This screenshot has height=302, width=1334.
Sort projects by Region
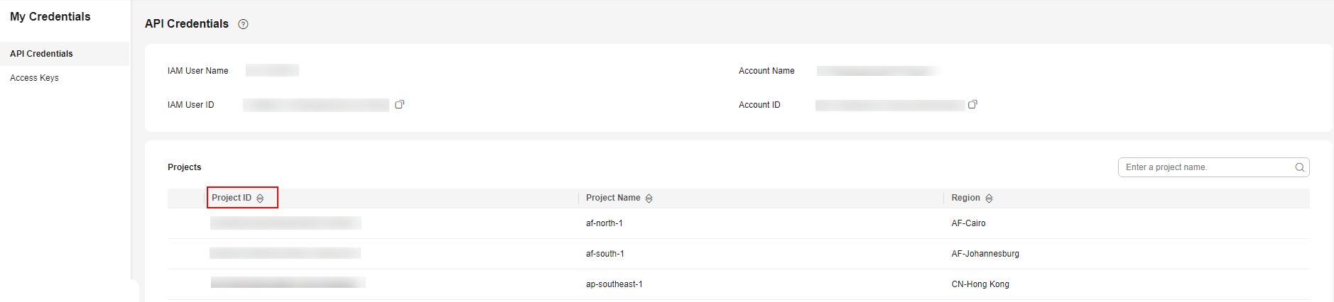989,198
